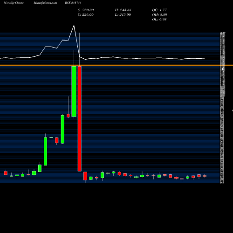This screenshot has height=233, width=233.
Task: Click the close value 'C: 226.00'
Action: pyautogui.click(x=86, y=14)
